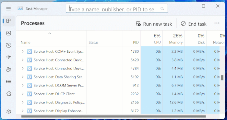Sort processes by Disk column
This screenshot has width=227, height=120.
196,38
